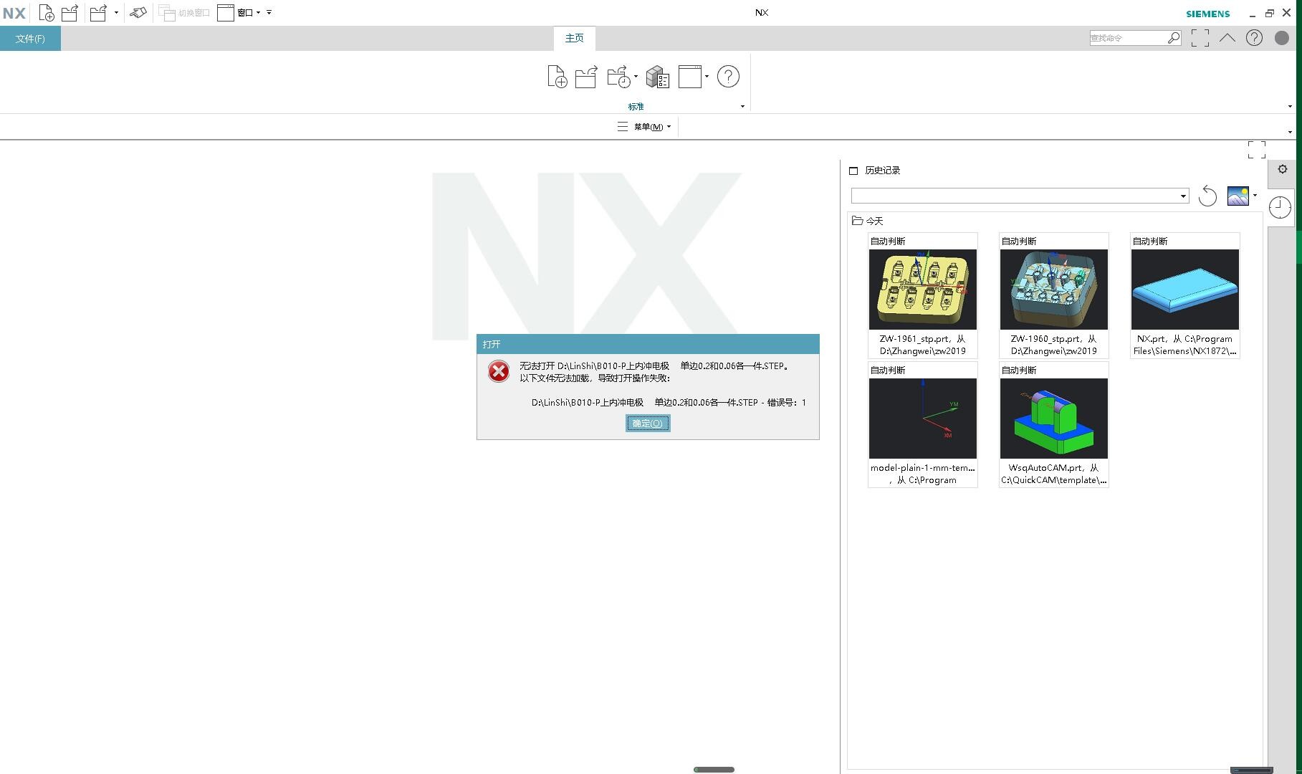Toggle touch mode hand icon

138,13
